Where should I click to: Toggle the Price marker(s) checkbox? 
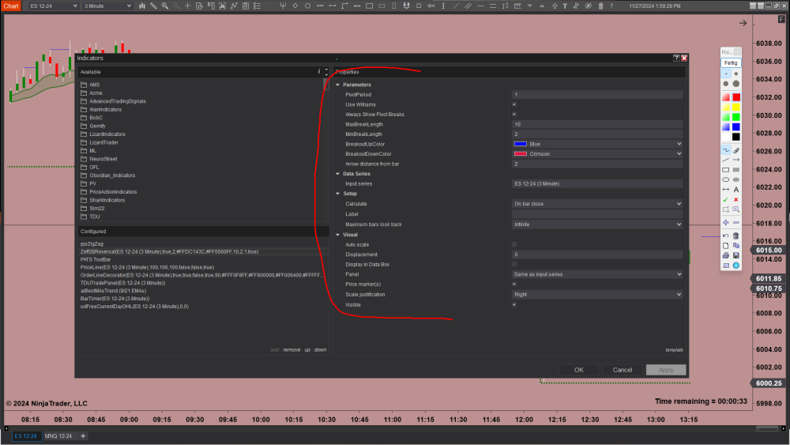pos(514,285)
